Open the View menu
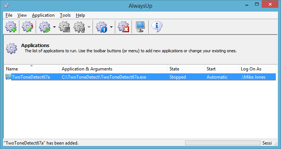The width and height of the screenshot is (281, 149). tap(22, 15)
